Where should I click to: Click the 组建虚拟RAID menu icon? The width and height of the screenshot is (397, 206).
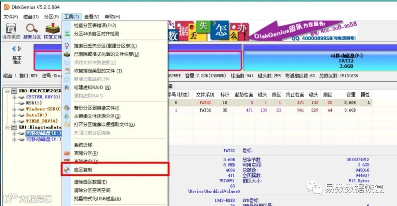pyautogui.click(x=67, y=87)
